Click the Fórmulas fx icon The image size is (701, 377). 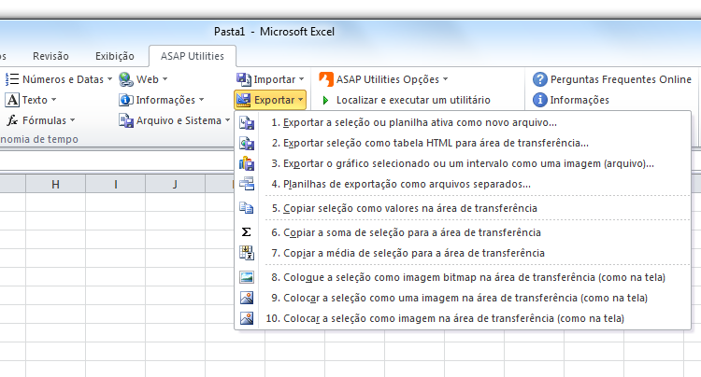pyautogui.click(x=12, y=120)
